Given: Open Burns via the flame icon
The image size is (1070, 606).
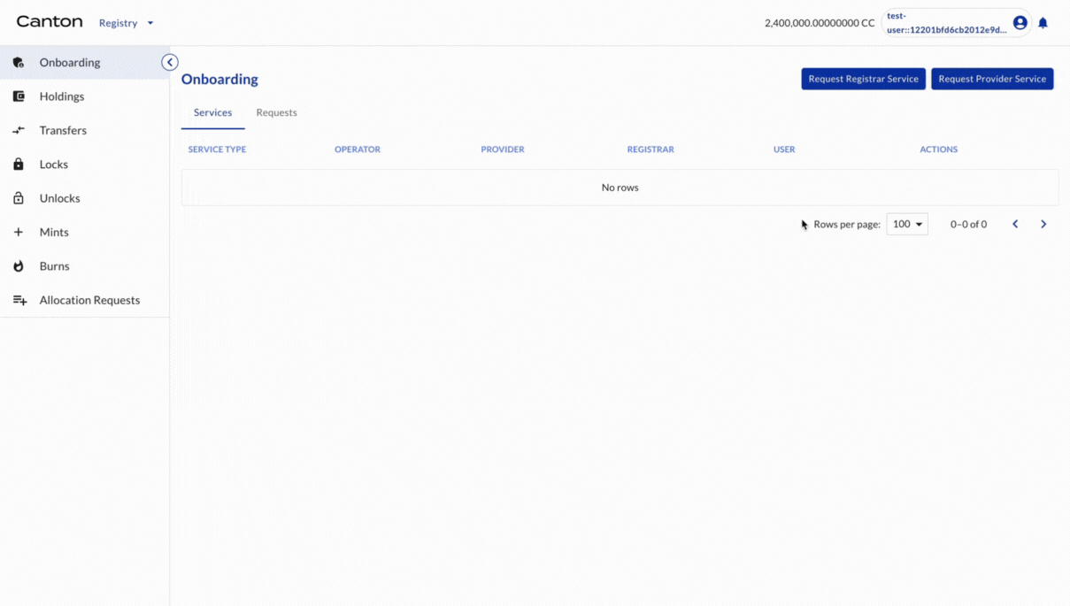Looking at the screenshot, I should point(19,265).
